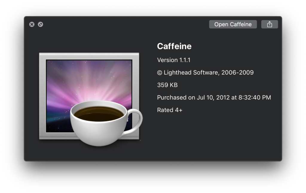Click the Version 1.1.1 text
306x193 pixels.
tap(174, 60)
